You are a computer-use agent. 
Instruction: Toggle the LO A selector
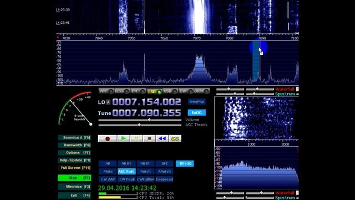pyautogui.click(x=108, y=102)
